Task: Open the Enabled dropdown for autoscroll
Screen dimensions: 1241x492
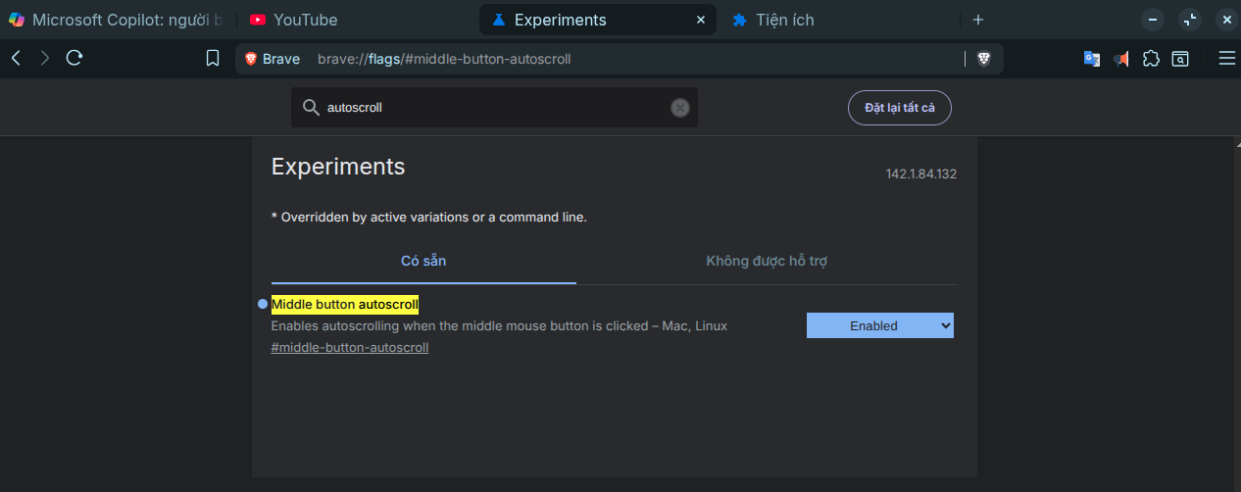Action: tap(879, 325)
